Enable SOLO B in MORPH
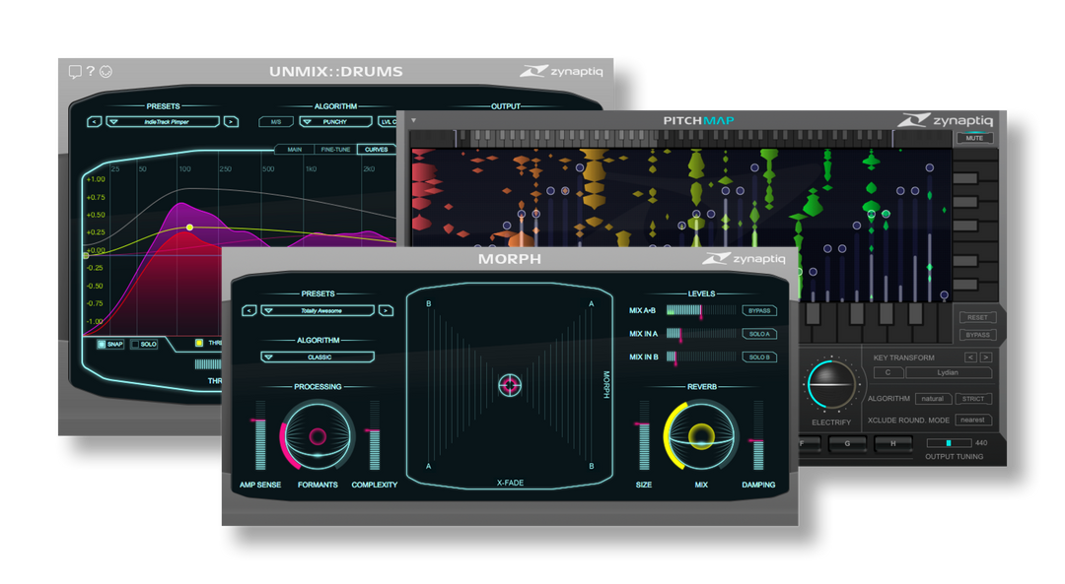The image size is (1065, 584). 759,357
